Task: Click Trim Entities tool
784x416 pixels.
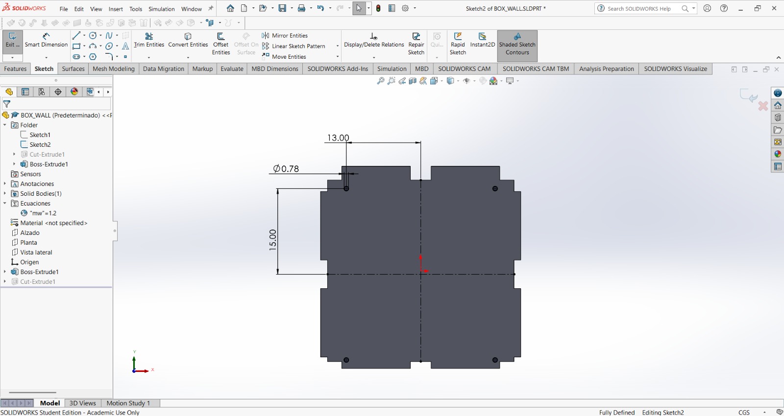Action: coord(149,40)
